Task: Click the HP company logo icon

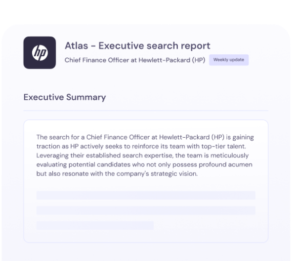Action: tap(39, 53)
